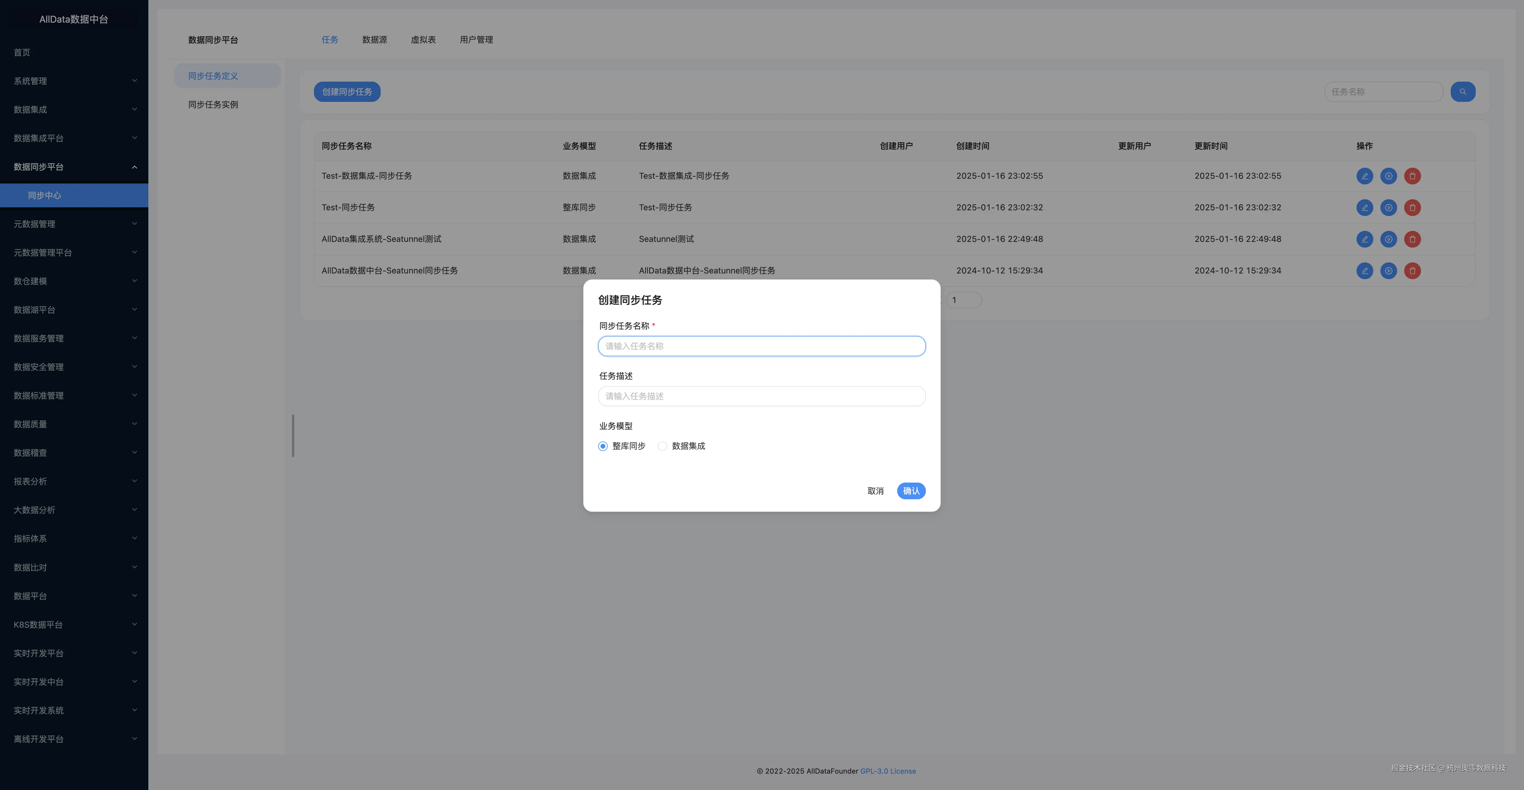Click edit icon for Test-数据集成-同步任务 row
Viewport: 1524px width, 790px height.
click(x=1364, y=176)
